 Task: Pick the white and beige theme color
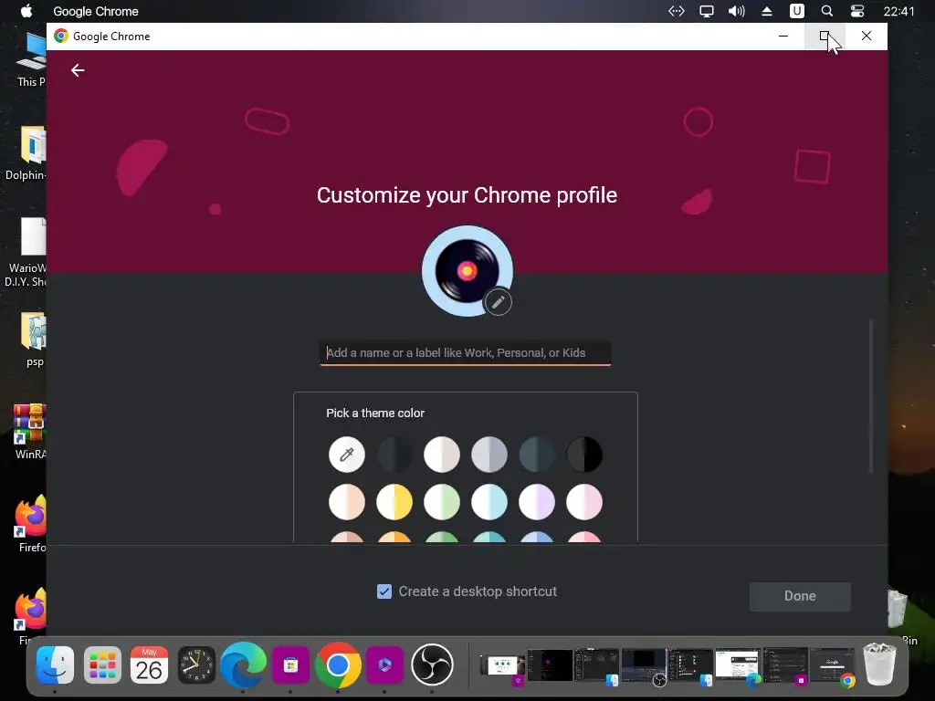pyautogui.click(x=442, y=455)
